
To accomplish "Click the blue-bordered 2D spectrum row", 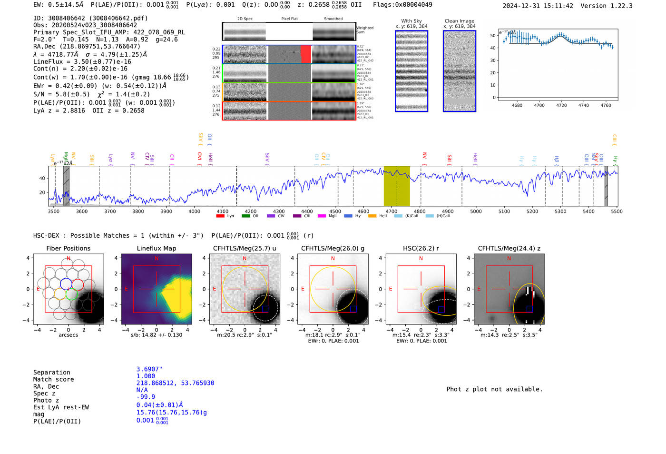I will click(289, 54).
